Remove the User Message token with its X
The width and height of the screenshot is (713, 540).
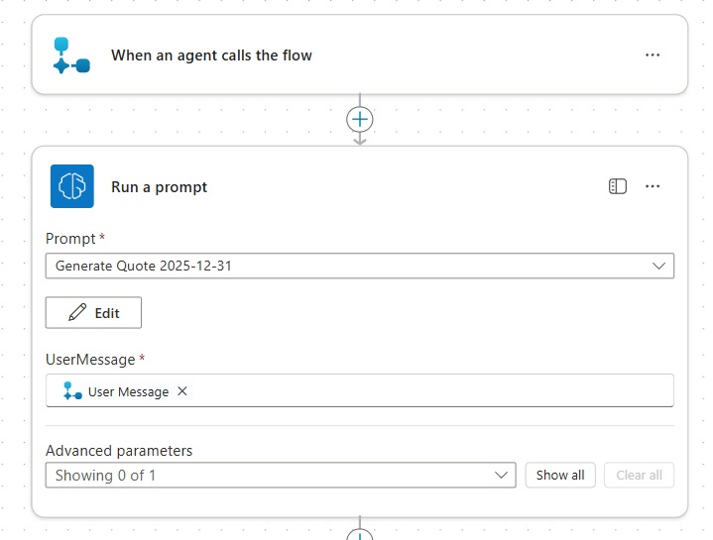pos(182,391)
